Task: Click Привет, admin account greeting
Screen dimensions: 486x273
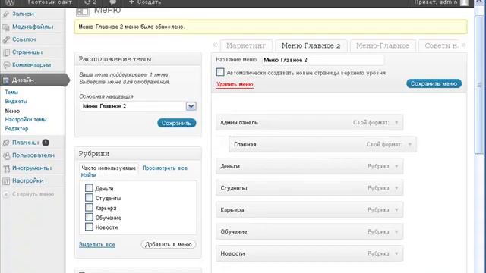Action: [x=436, y=2]
